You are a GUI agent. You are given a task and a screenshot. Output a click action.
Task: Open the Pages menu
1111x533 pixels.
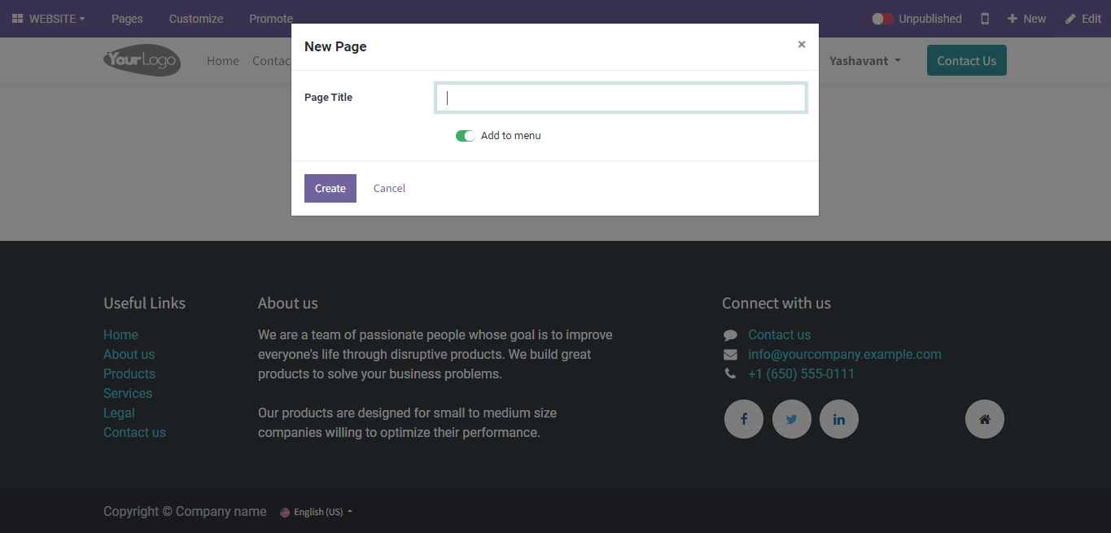pyautogui.click(x=127, y=19)
